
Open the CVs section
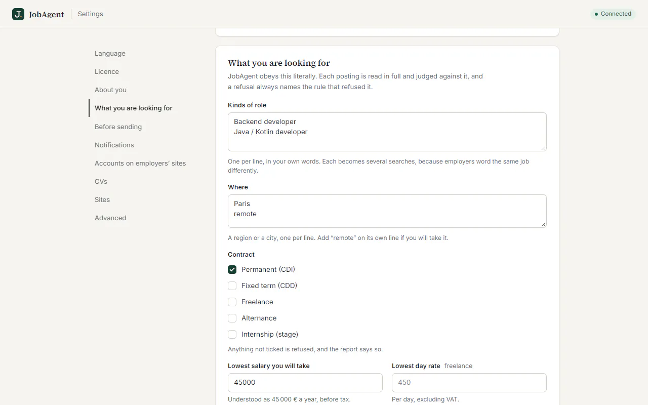[101, 181]
